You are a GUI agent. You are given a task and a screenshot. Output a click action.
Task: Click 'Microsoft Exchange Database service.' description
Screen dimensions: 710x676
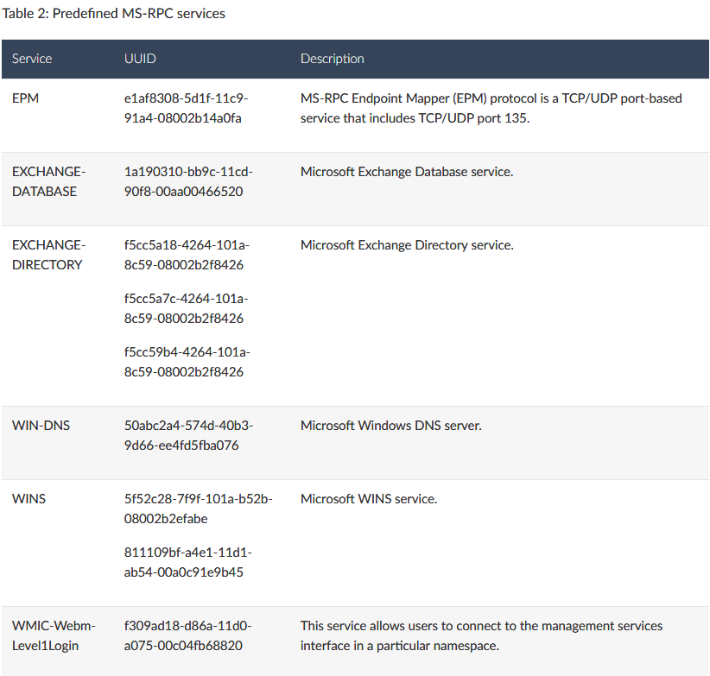pos(407,172)
